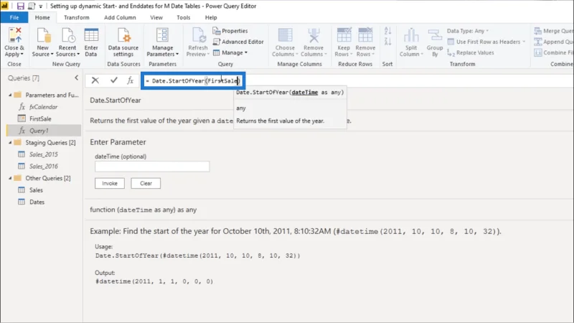Click the dateTime parameter input box
574x323 pixels.
152,167
